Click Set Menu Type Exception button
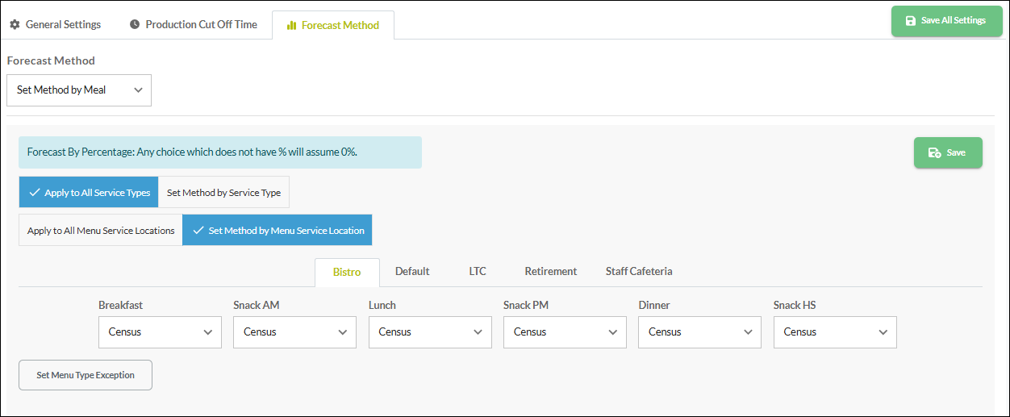Viewport: 1010px width, 417px height. 86,375
